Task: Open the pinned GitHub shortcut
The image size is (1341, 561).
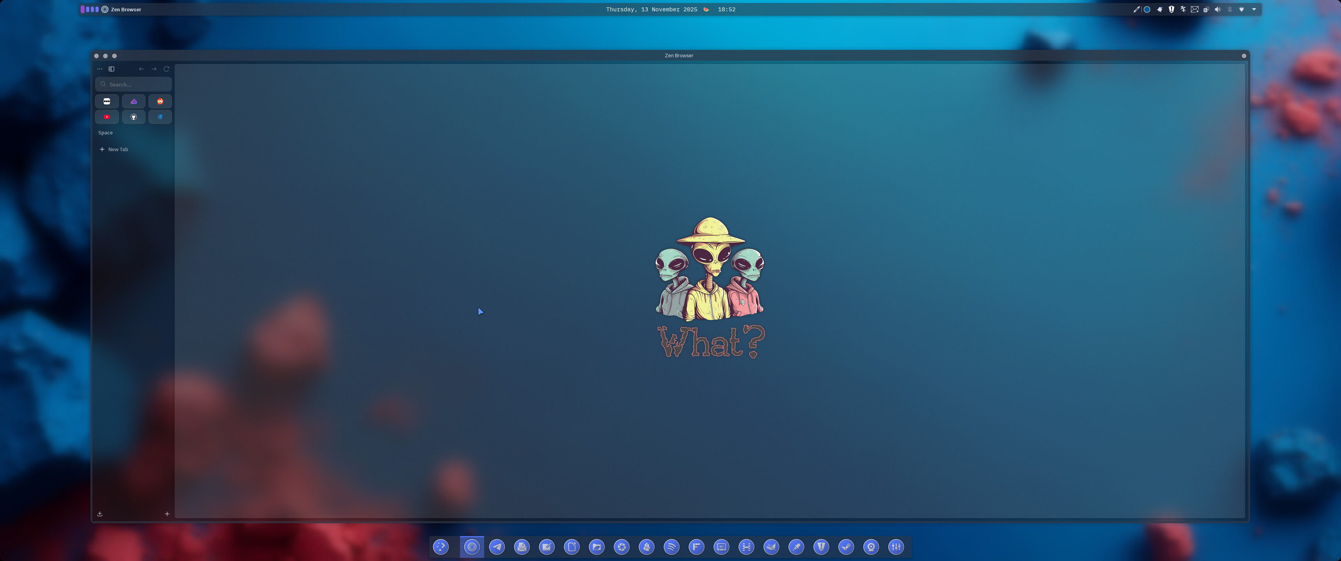Action: click(133, 117)
